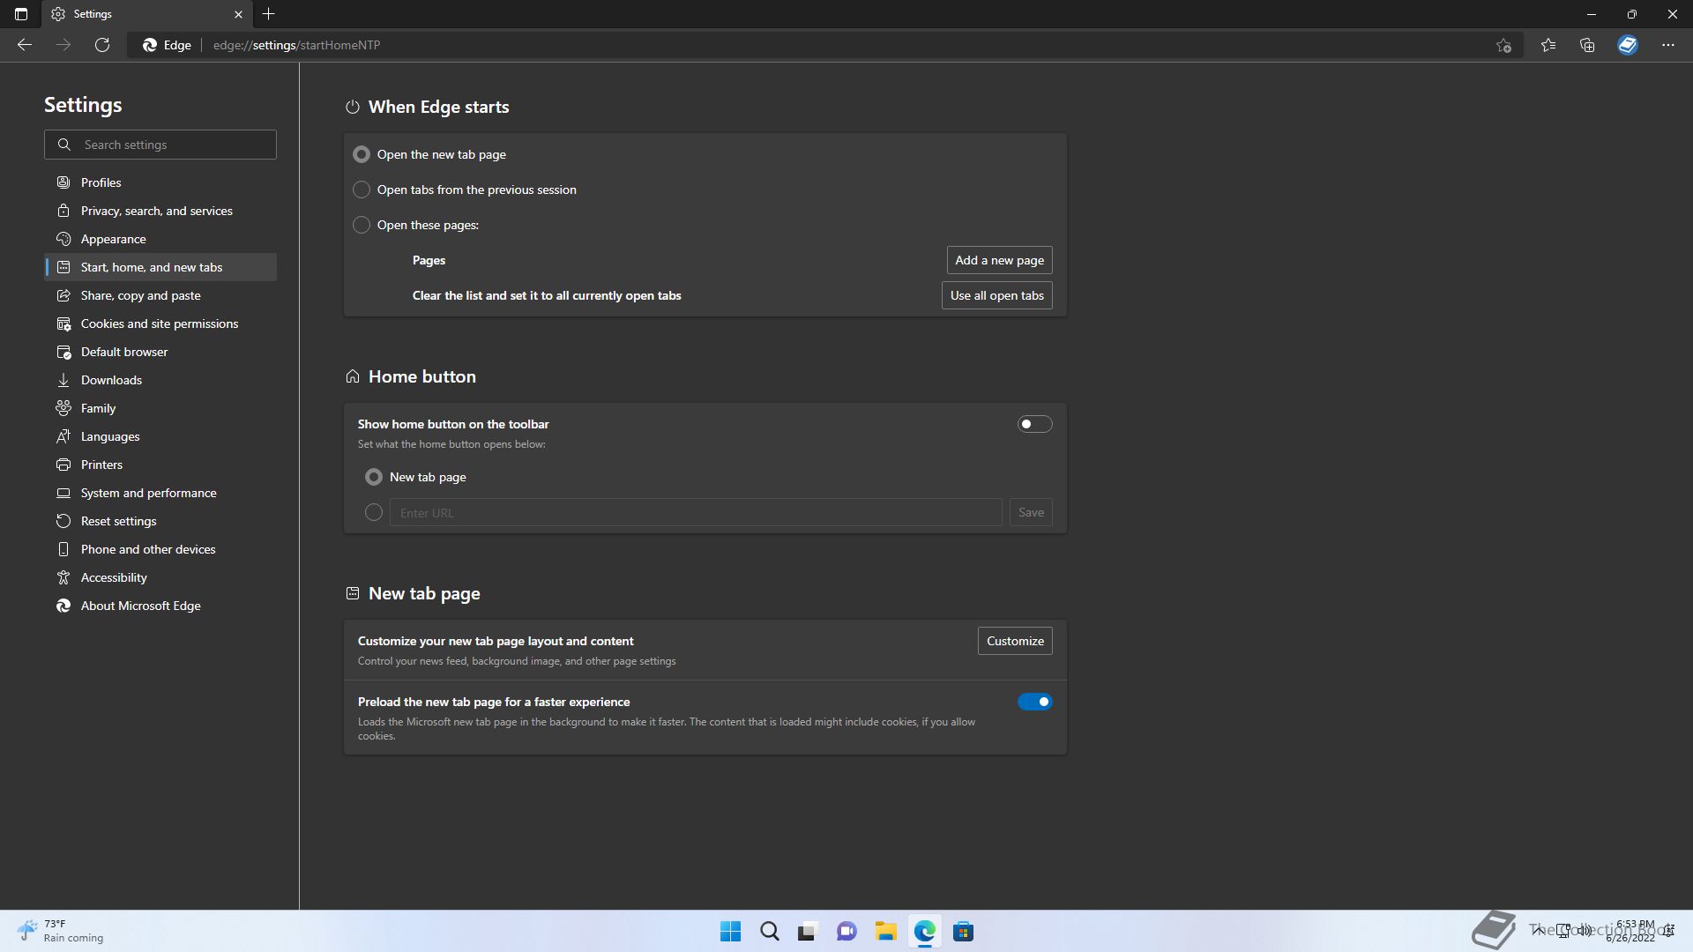
Task: Add this page to favorites star icon
Action: coord(1503,45)
